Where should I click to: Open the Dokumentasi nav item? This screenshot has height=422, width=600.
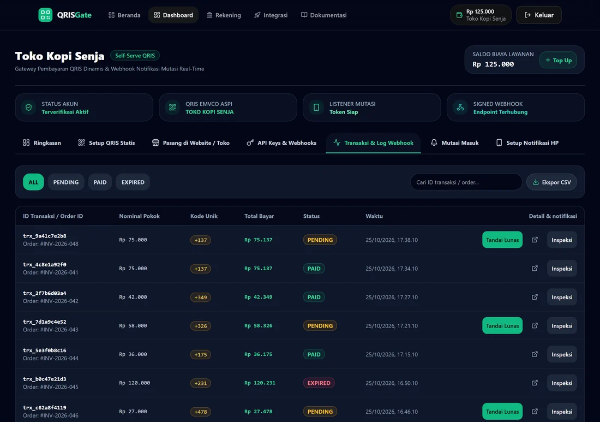[x=323, y=15]
